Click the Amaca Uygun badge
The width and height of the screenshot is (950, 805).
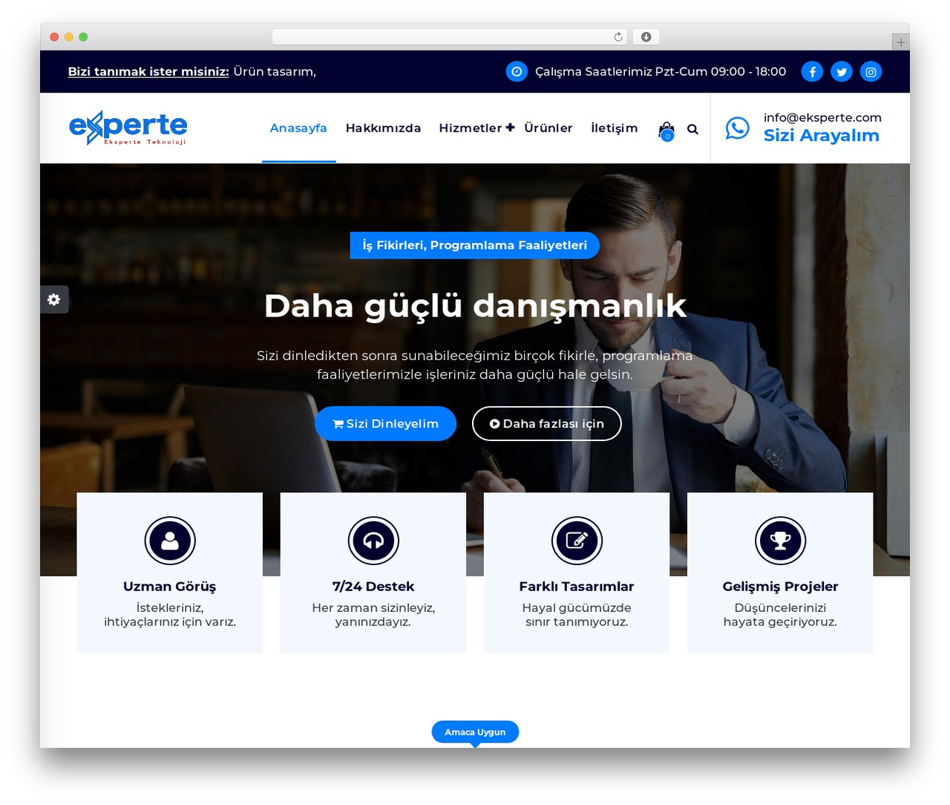click(x=475, y=732)
